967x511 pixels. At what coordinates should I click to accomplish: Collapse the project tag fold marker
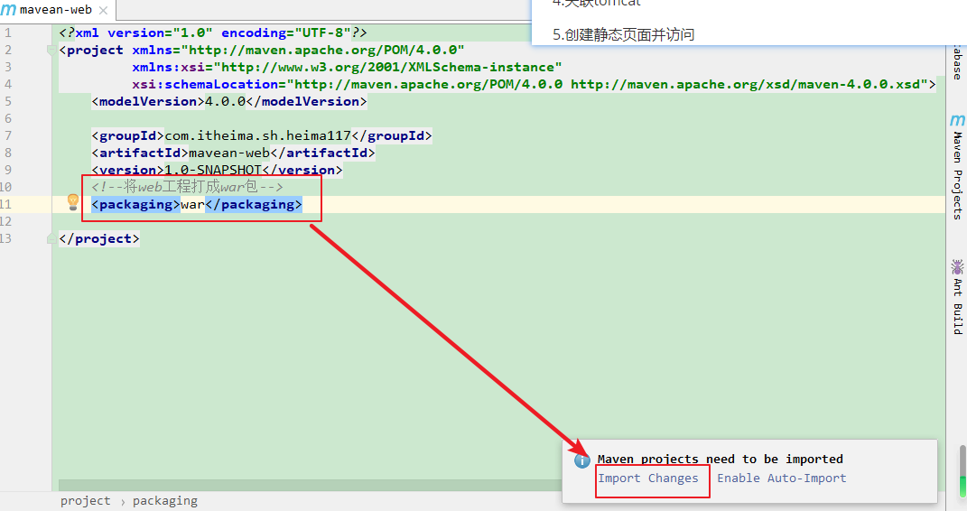tap(52, 51)
